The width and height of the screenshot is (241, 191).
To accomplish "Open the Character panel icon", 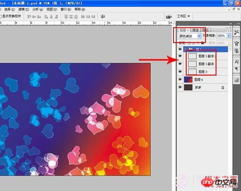I will coord(236,62).
